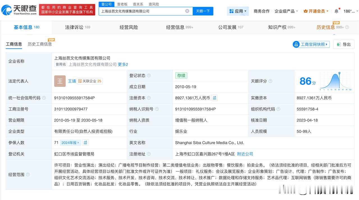Click the help icon beside 天眼评分
Screen dimensions: 359x200
click(x=270, y=81)
